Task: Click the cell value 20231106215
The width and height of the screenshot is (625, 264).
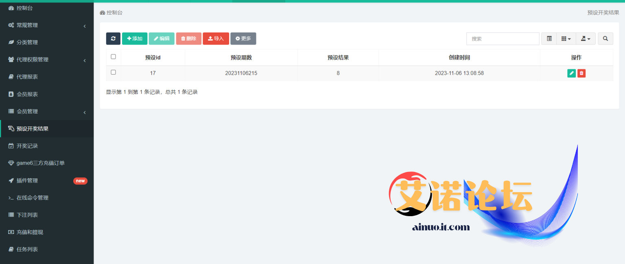Action: pyautogui.click(x=241, y=73)
